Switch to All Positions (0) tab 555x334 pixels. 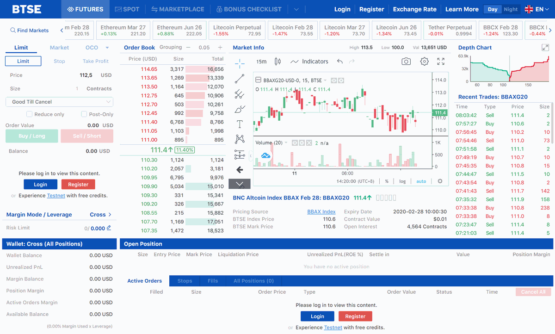click(x=253, y=281)
